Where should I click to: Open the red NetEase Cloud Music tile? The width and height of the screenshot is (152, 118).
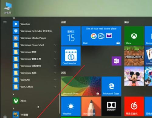pos(134,106)
